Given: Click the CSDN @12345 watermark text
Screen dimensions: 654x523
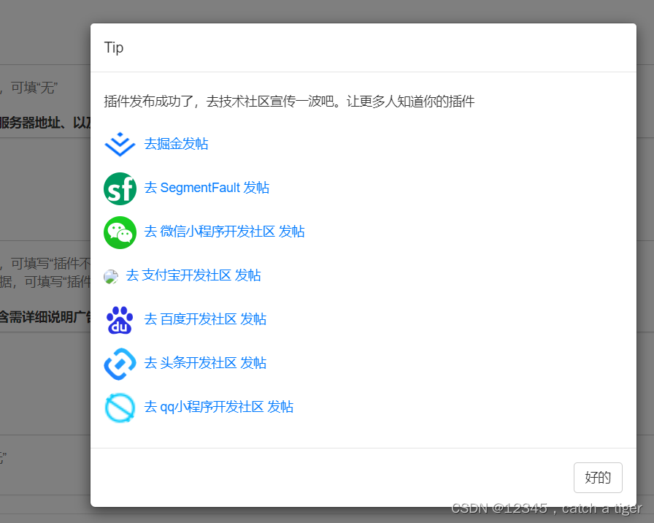Looking at the screenshot, I should click(547, 508).
